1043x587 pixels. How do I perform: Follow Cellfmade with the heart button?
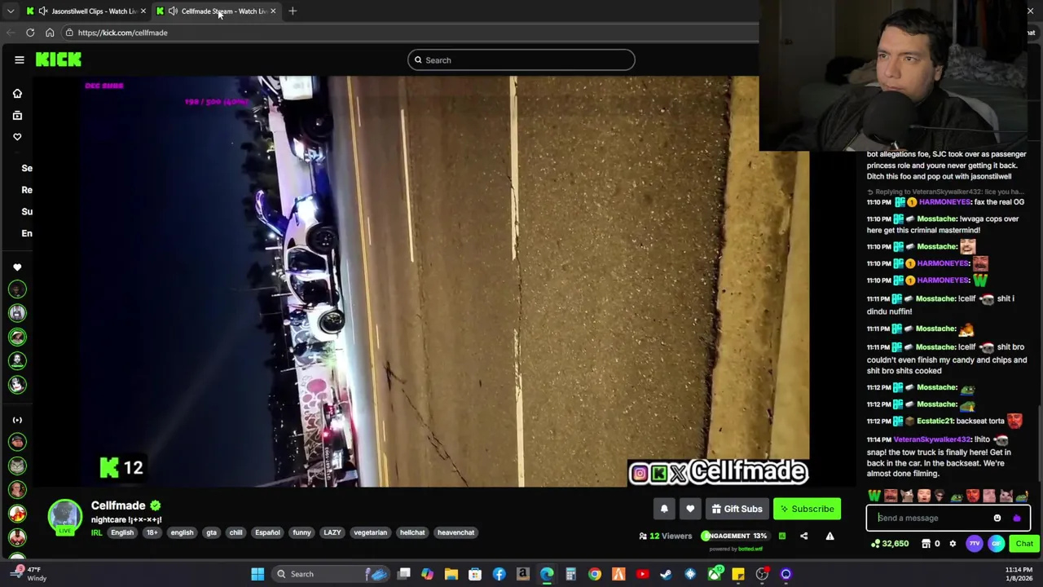pyautogui.click(x=690, y=509)
